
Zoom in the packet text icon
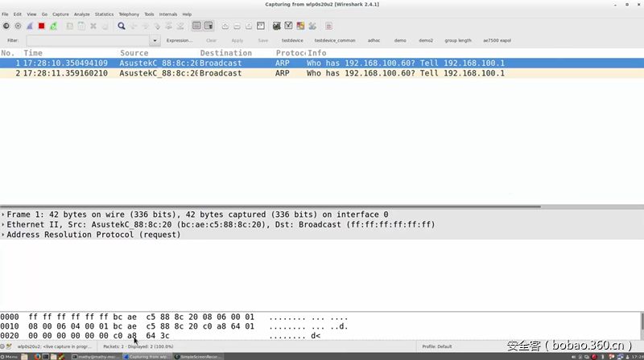pyautogui.click(x=225, y=26)
